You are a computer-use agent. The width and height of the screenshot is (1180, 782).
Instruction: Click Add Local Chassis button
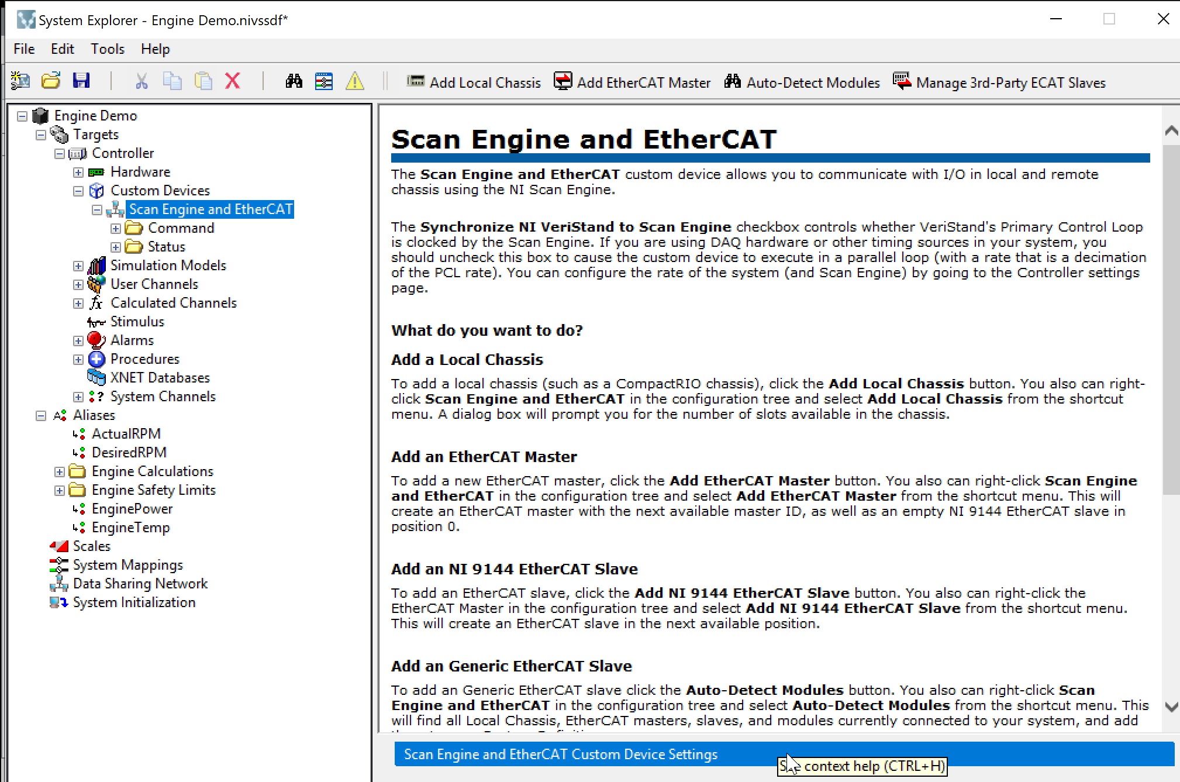(474, 82)
